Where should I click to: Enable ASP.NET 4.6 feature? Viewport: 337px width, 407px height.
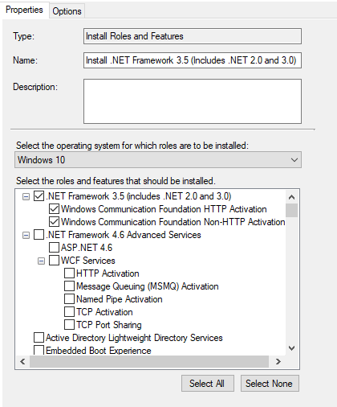point(54,247)
